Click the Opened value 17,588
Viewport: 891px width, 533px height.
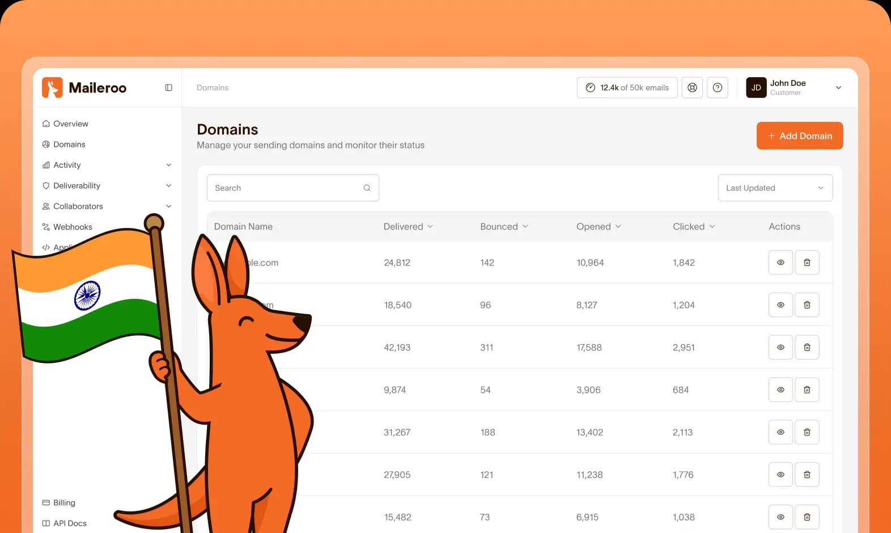tap(589, 348)
